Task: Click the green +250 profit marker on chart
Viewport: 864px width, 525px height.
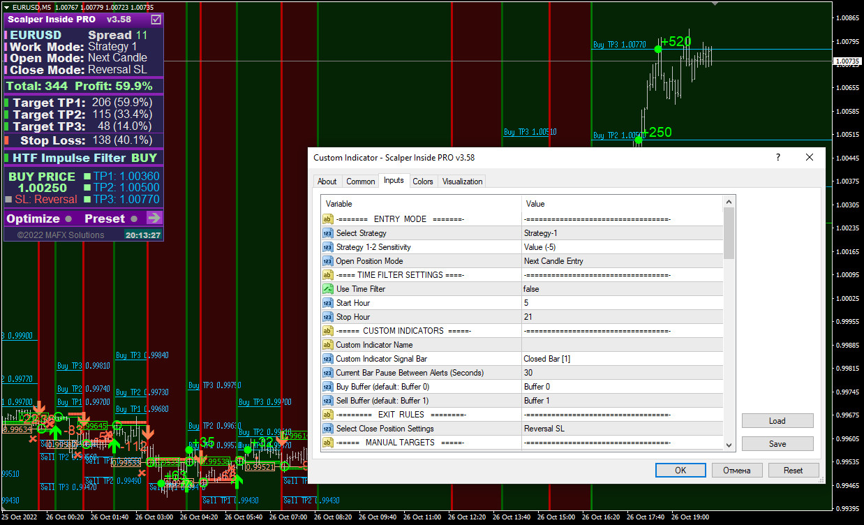Action: click(x=657, y=133)
